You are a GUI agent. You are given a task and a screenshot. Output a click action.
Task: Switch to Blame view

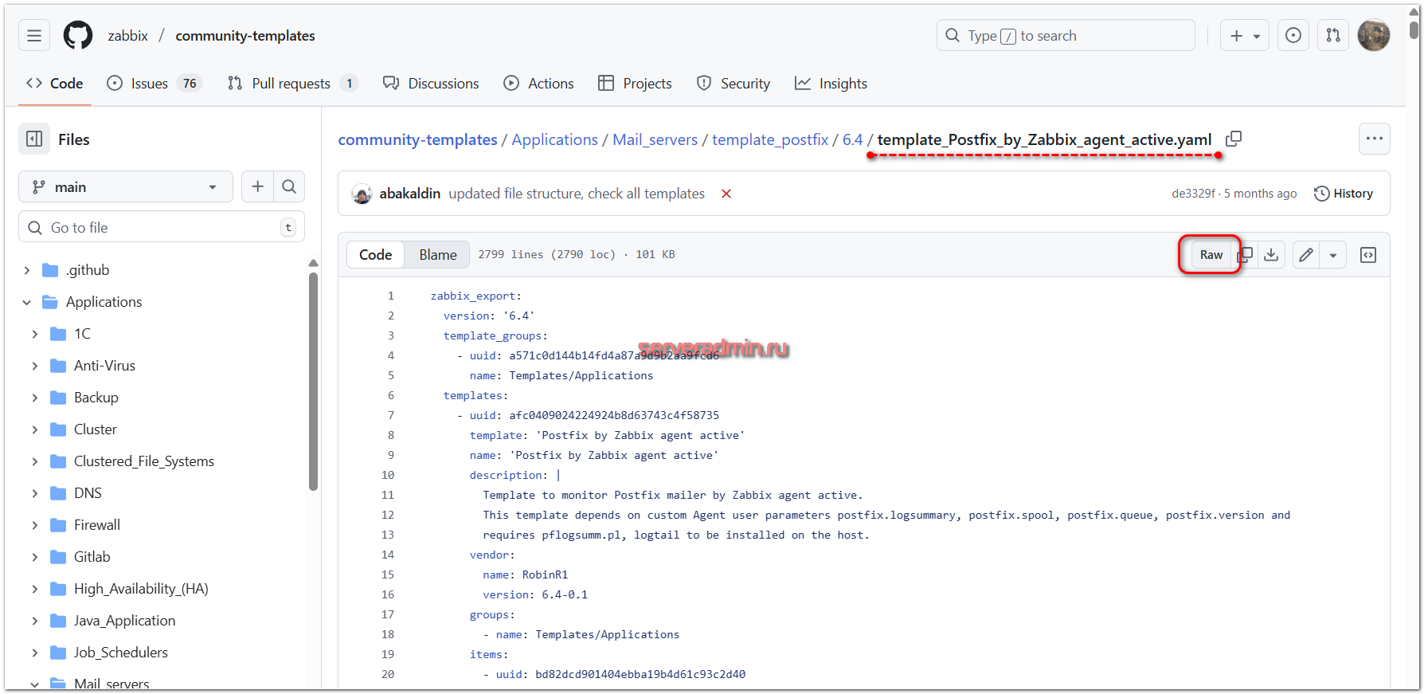pyautogui.click(x=438, y=255)
